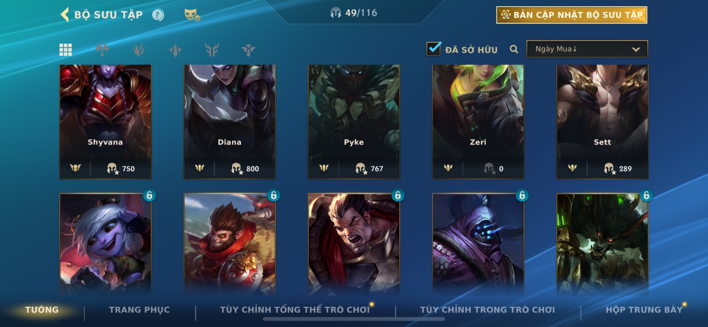Viewport: 708px width, 327px height.
Task: Open the help question mark icon
Action: [158, 15]
